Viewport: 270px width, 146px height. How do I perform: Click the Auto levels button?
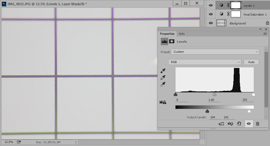pyautogui.click(x=251, y=62)
